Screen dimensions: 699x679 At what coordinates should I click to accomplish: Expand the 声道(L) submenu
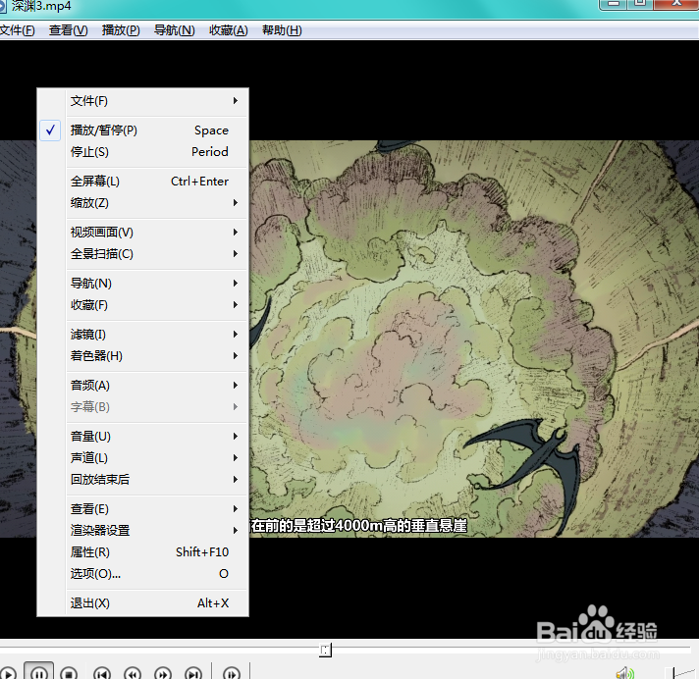click(142, 458)
